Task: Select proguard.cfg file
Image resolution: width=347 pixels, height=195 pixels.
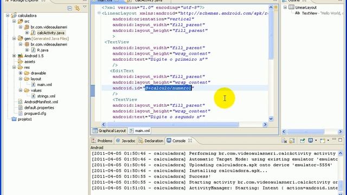Action: point(35,113)
